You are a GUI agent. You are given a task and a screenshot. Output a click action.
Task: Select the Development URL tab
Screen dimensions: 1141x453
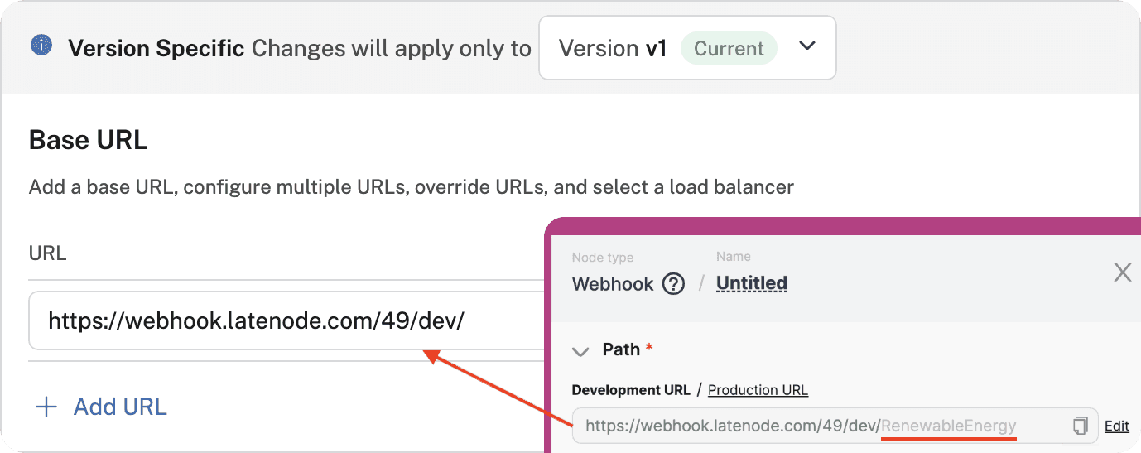click(631, 390)
